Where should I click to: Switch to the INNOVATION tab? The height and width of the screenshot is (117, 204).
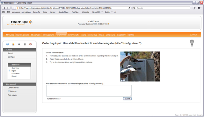pyautogui.click(x=73, y=35)
